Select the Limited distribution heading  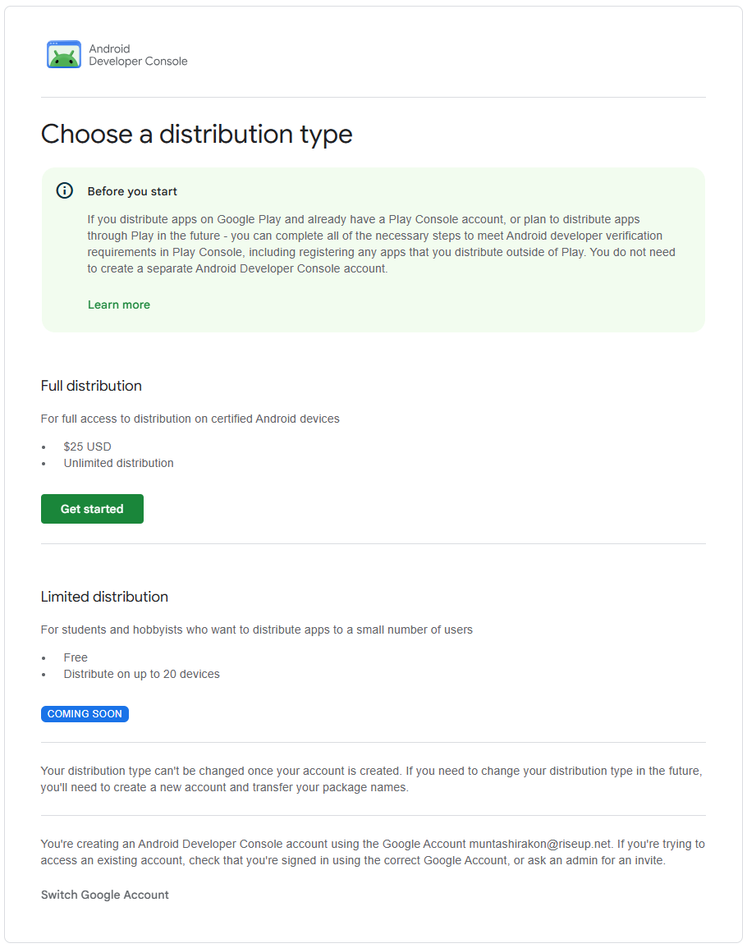(104, 597)
